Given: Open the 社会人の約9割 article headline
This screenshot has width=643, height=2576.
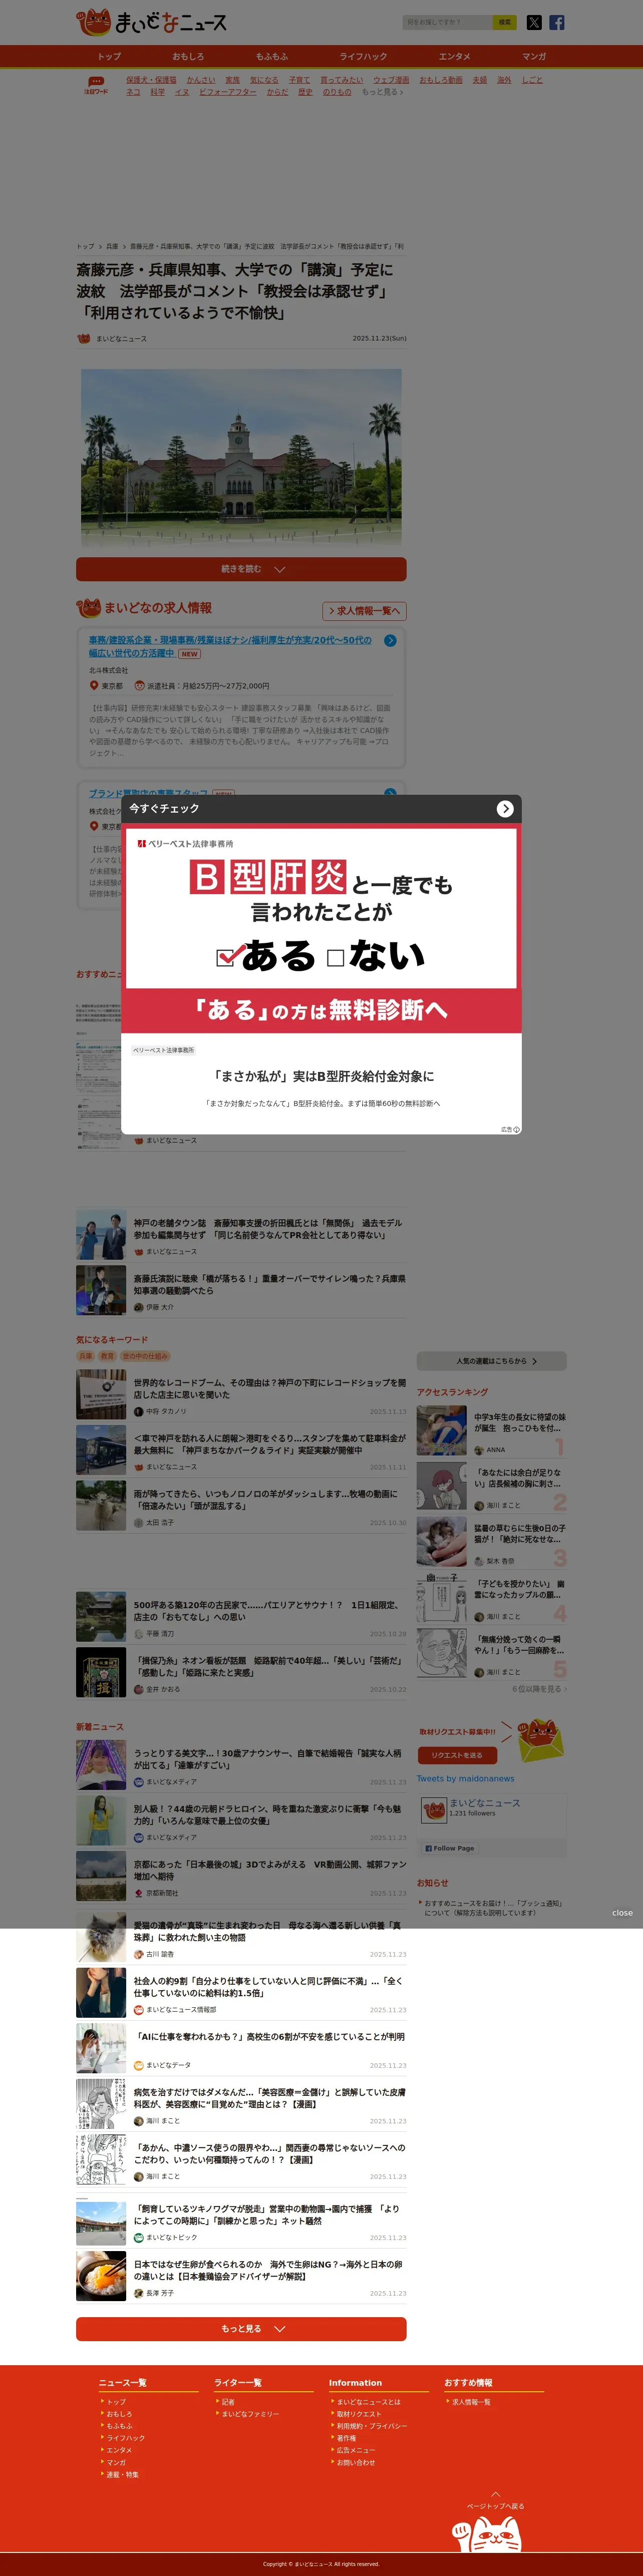Looking at the screenshot, I should (x=268, y=1986).
